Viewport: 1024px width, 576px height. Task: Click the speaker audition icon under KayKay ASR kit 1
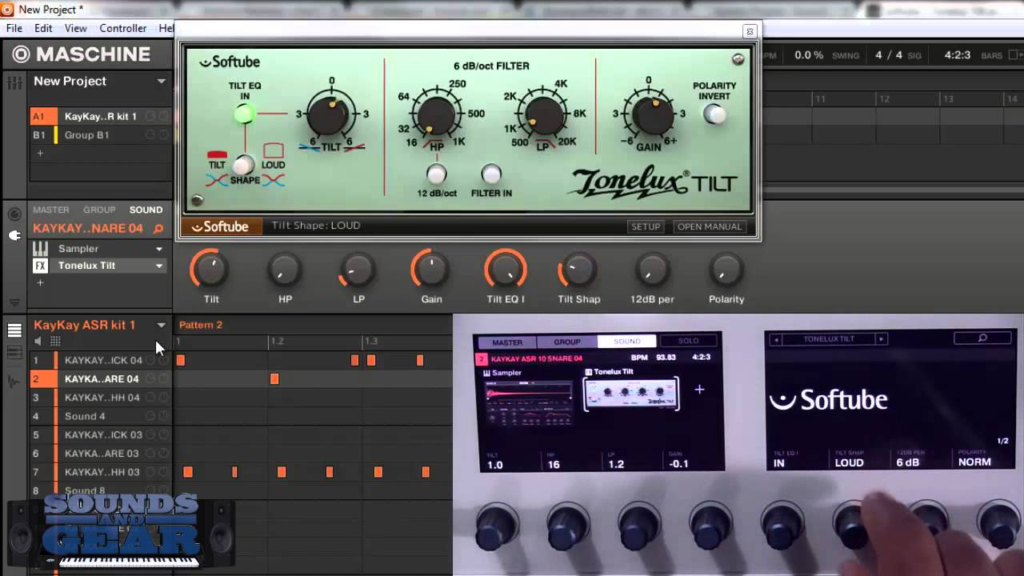(x=38, y=342)
